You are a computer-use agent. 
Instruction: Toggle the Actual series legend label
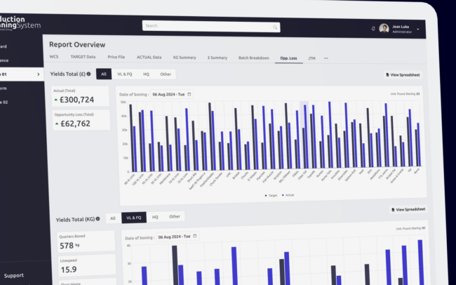pyautogui.click(x=290, y=195)
